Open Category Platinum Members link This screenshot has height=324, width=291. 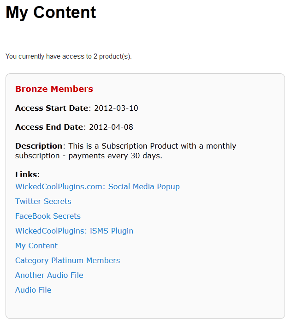tap(67, 260)
